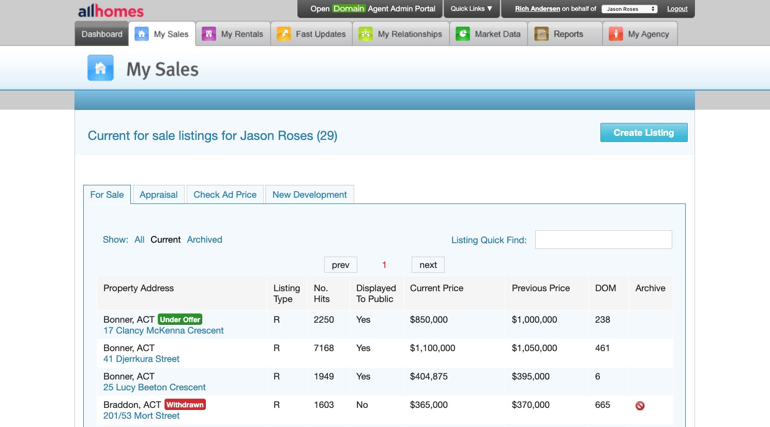The height and width of the screenshot is (427, 770).
Task: Show Current listings filter
Action: (x=165, y=240)
